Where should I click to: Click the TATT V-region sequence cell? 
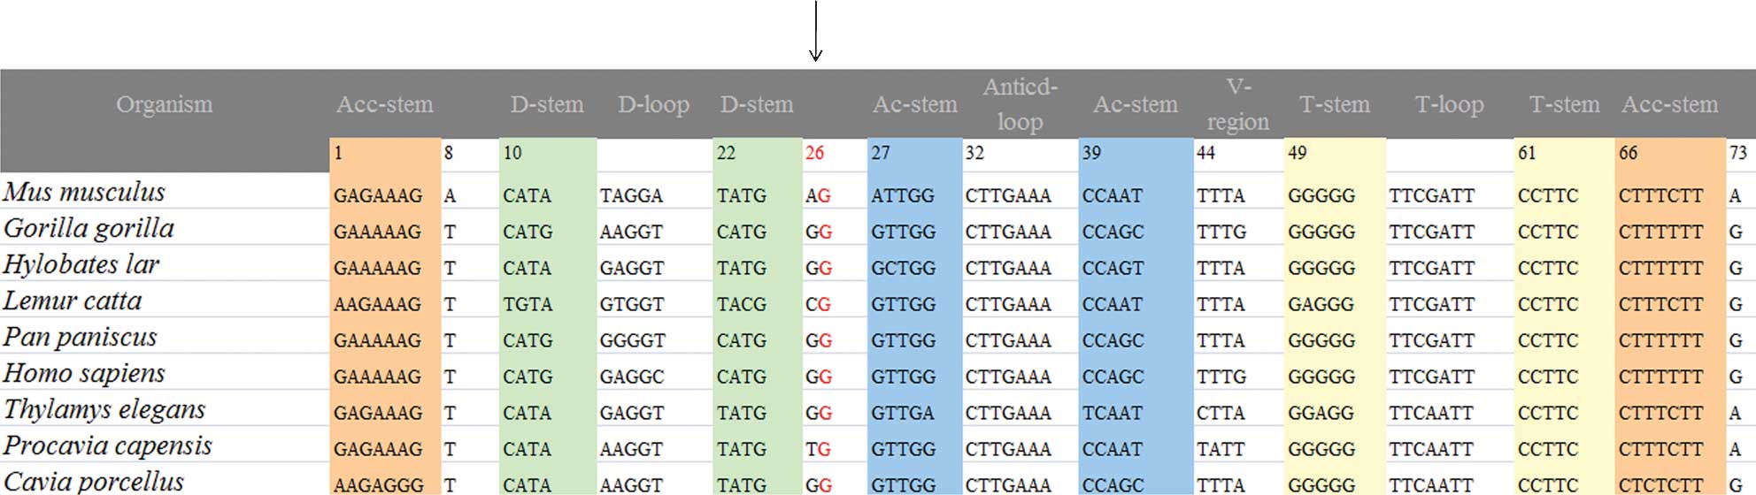(x=1221, y=449)
